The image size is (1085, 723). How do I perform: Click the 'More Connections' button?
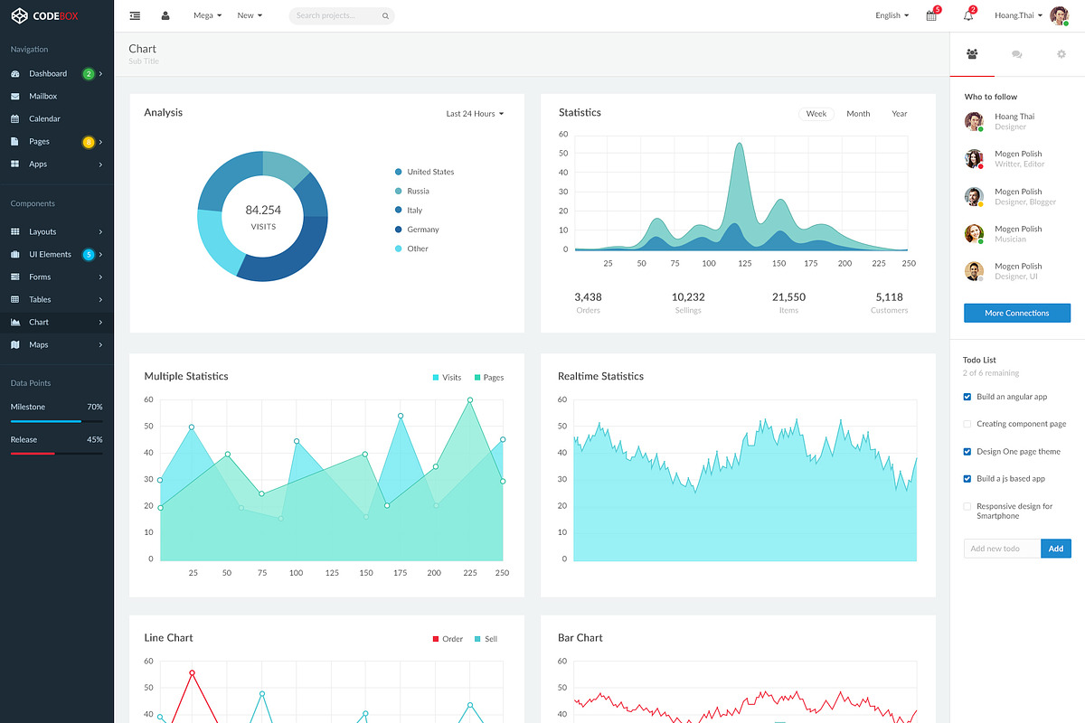(x=1016, y=313)
